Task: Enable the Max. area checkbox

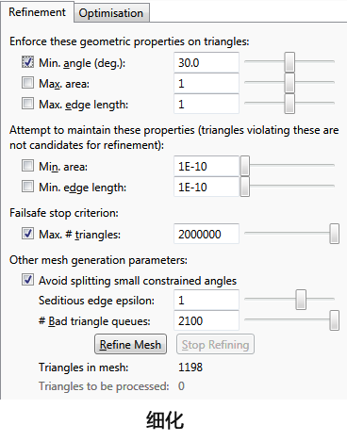Action: point(27,83)
